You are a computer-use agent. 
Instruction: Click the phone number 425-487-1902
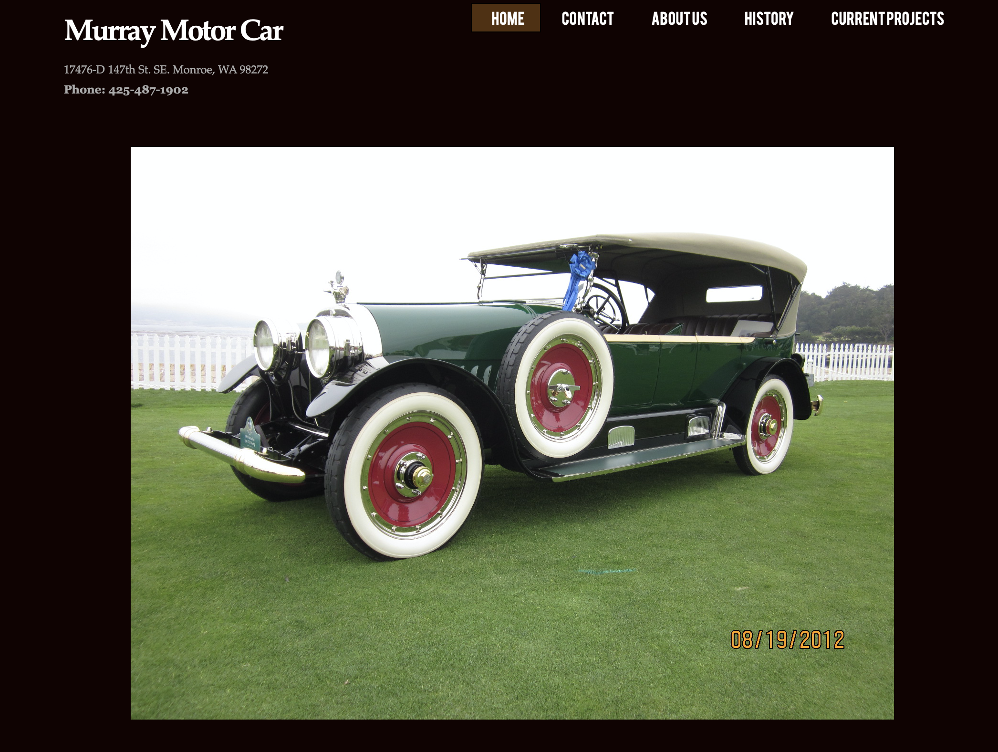tap(148, 90)
